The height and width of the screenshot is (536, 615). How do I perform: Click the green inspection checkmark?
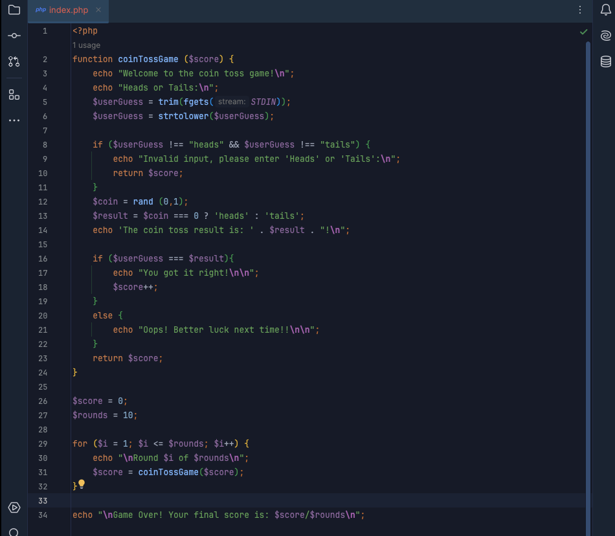(584, 32)
